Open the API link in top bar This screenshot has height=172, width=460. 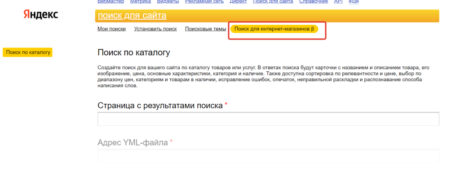click(338, 1)
